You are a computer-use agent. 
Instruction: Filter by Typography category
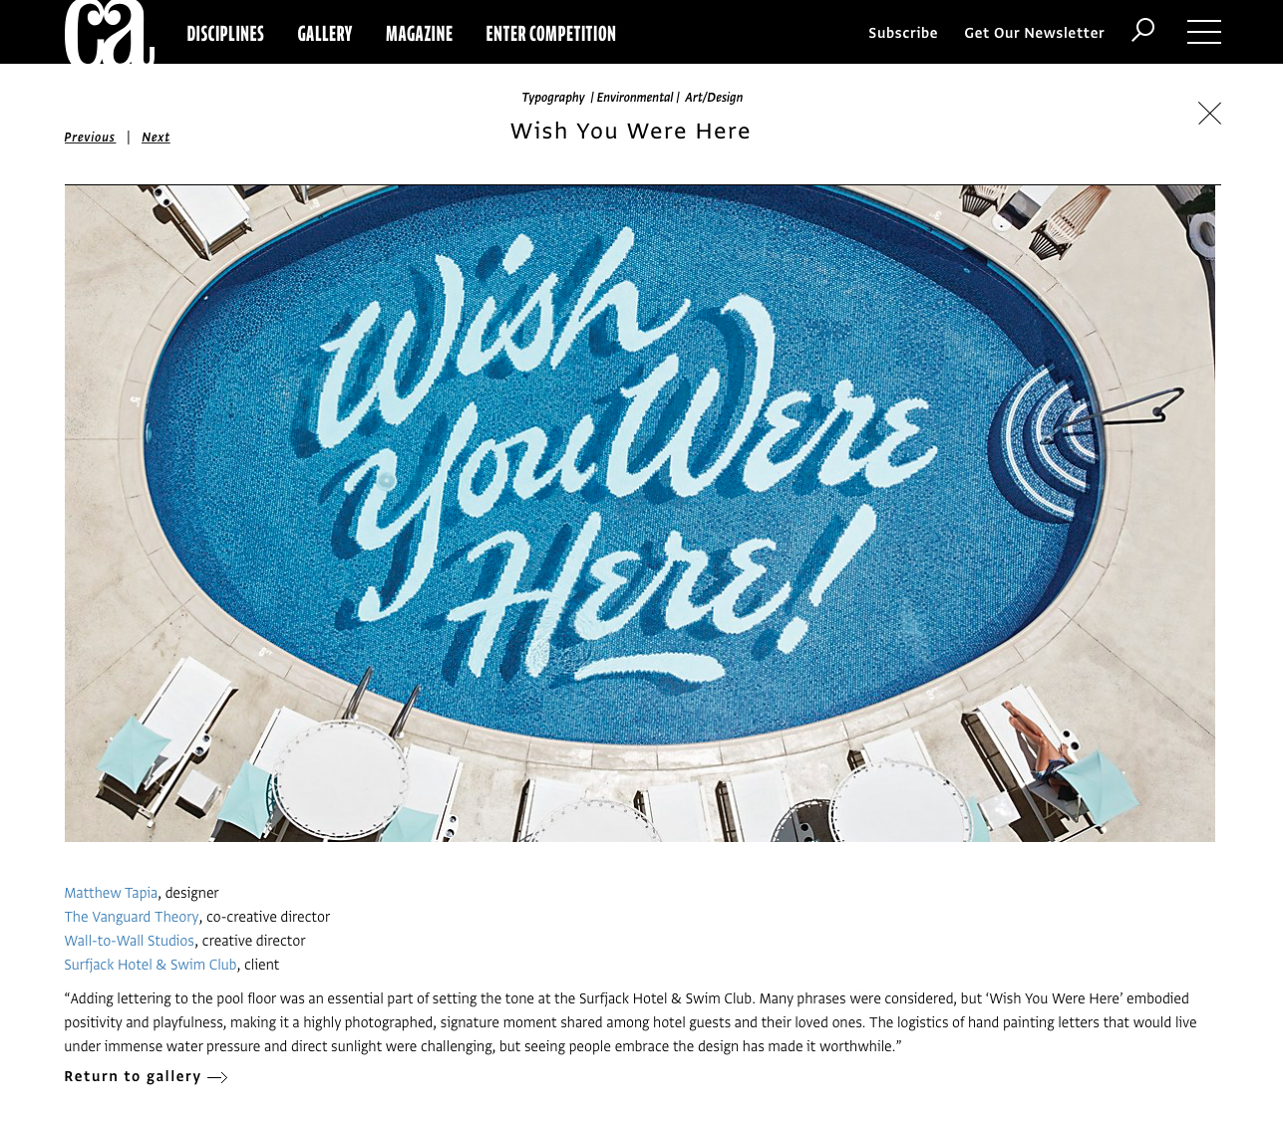point(553,98)
